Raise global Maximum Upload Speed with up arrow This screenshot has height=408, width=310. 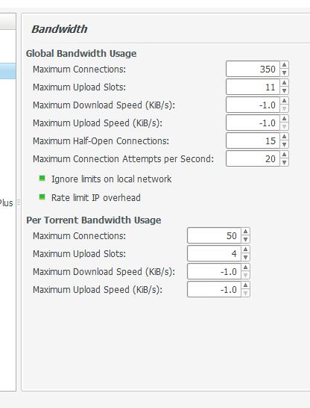[285, 119]
